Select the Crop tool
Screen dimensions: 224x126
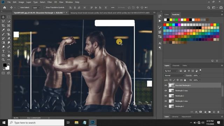[x=3, y=26]
